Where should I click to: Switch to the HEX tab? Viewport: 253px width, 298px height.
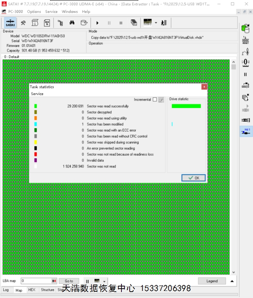click(32, 290)
